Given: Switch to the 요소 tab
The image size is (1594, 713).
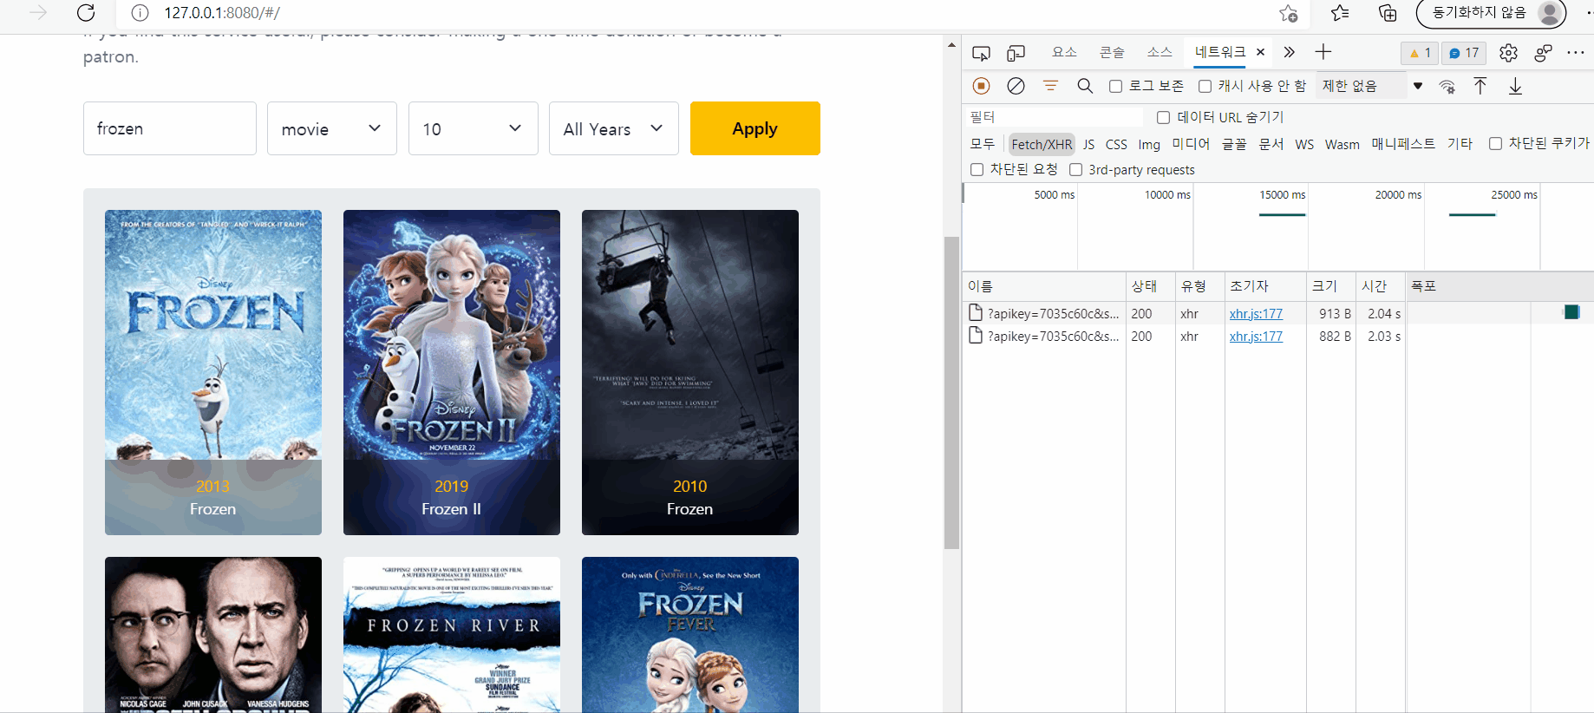Looking at the screenshot, I should (x=1064, y=52).
